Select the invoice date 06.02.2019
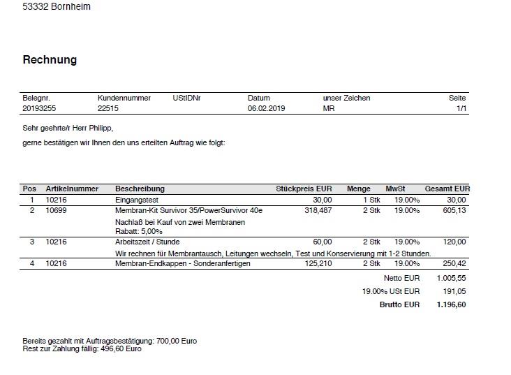This screenshot has height=375, width=511. click(267, 108)
